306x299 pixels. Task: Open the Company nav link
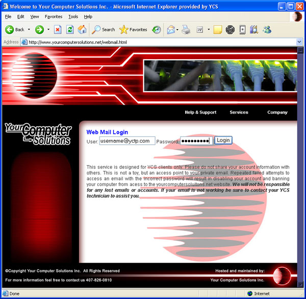(277, 112)
